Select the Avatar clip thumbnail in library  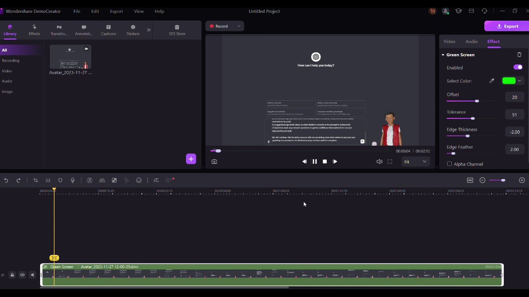[x=71, y=57]
